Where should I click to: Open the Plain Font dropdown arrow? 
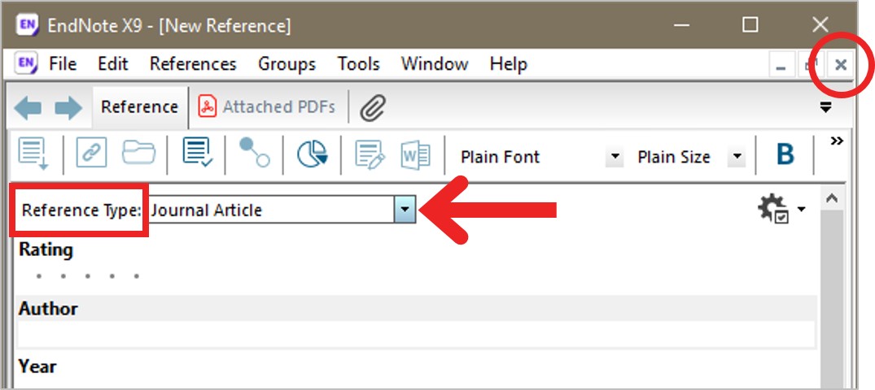point(615,157)
